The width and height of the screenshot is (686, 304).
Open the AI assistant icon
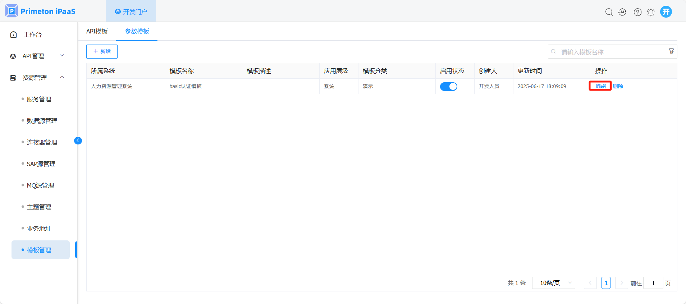pyautogui.click(x=622, y=12)
